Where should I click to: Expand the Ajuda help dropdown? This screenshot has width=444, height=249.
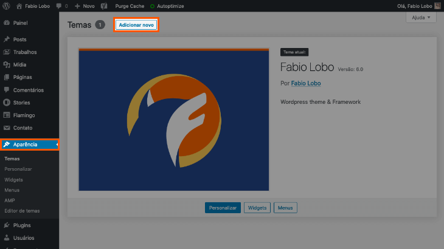(x=421, y=18)
